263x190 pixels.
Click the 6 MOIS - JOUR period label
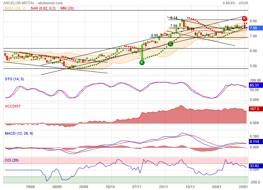235,3
